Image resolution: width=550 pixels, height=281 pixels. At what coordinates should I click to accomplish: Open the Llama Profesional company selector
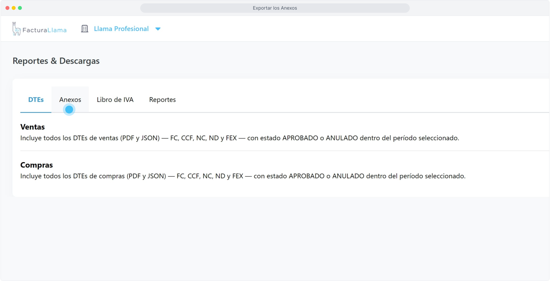click(x=121, y=29)
